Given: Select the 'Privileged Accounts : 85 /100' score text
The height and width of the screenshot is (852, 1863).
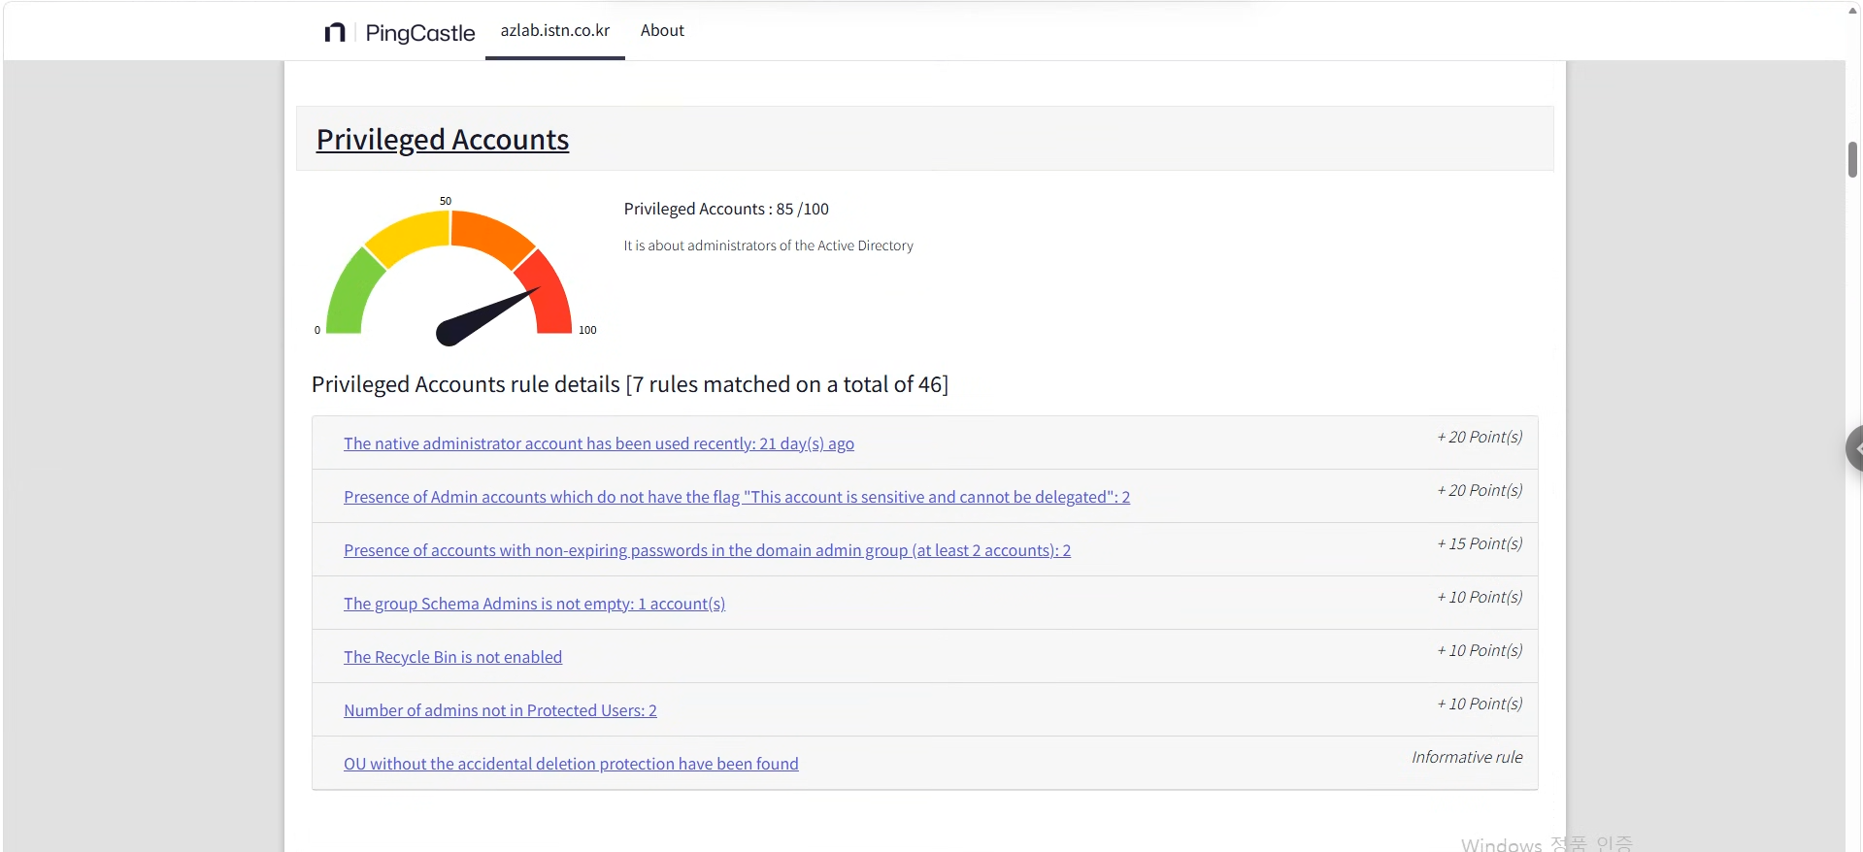Looking at the screenshot, I should point(726,209).
